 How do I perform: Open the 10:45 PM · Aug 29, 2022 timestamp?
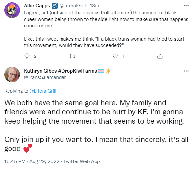pos(32,161)
